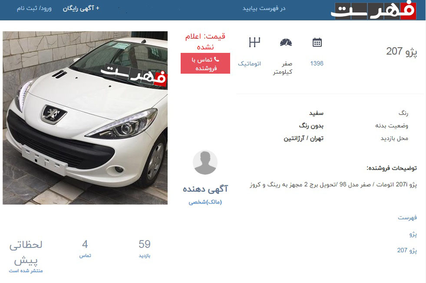Click the seller description text about 207i
This screenshot has width=426, height=283.
click(x=334, y=185)
